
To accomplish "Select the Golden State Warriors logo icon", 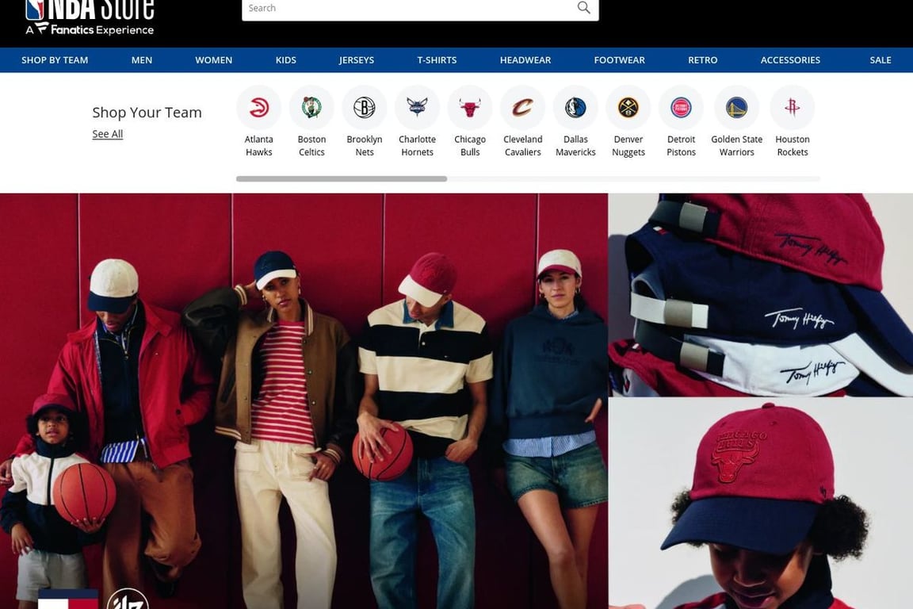I will [736, 108].
